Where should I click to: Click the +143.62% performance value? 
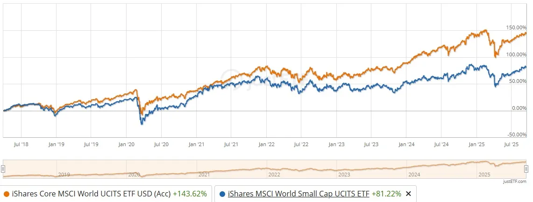[190, 194]
